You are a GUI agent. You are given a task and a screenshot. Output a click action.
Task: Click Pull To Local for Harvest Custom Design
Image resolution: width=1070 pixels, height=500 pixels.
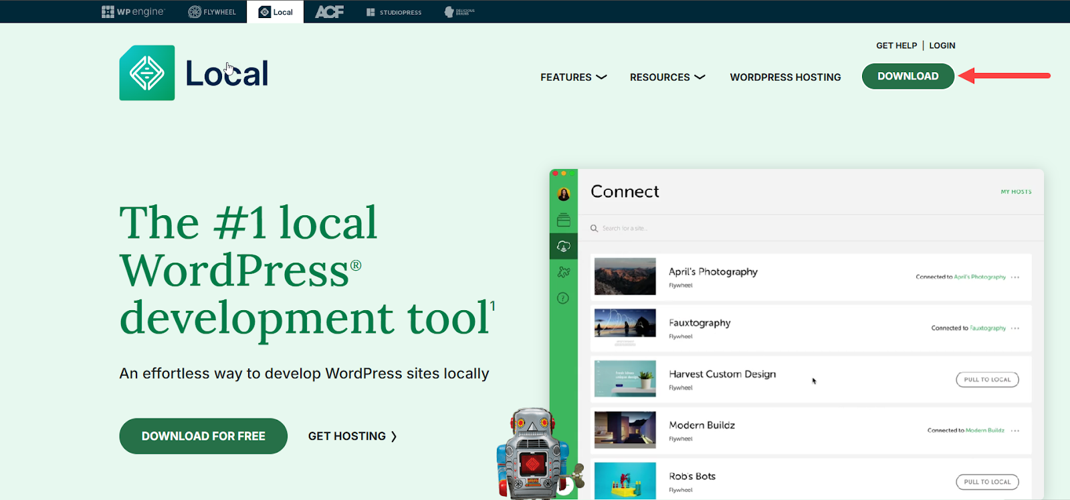pyautogui.click(x=987, y=380)
